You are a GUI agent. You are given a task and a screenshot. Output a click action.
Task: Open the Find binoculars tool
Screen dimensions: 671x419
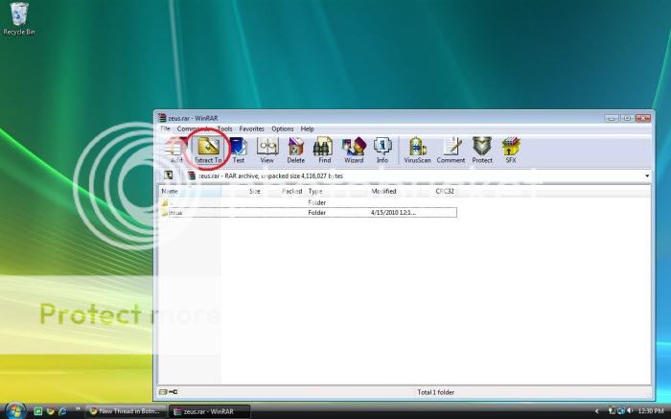[324, 149]
